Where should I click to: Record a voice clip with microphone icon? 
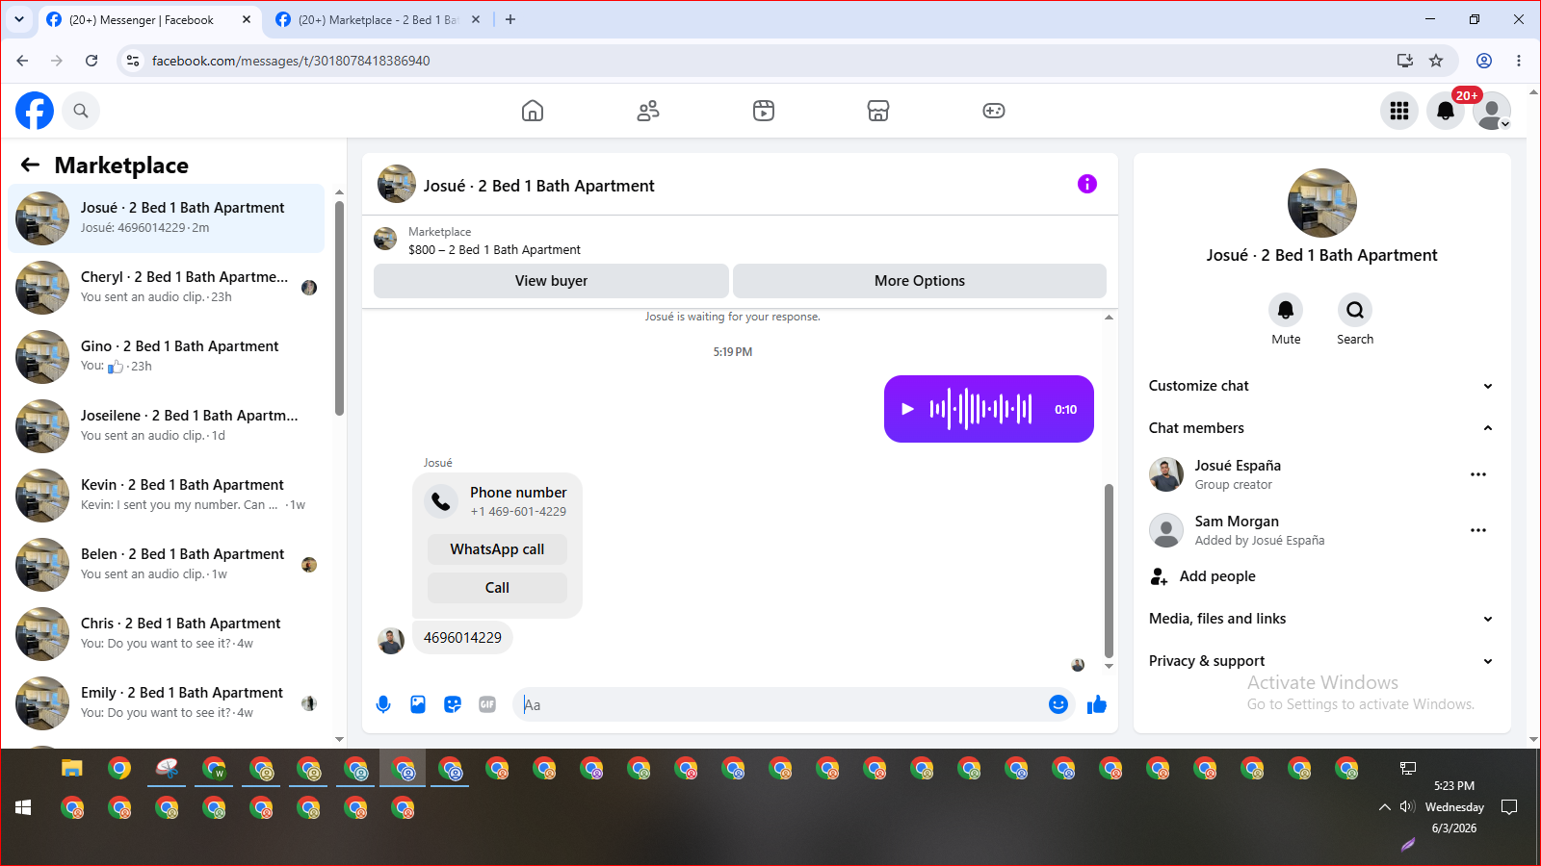(x=383, y=704)
